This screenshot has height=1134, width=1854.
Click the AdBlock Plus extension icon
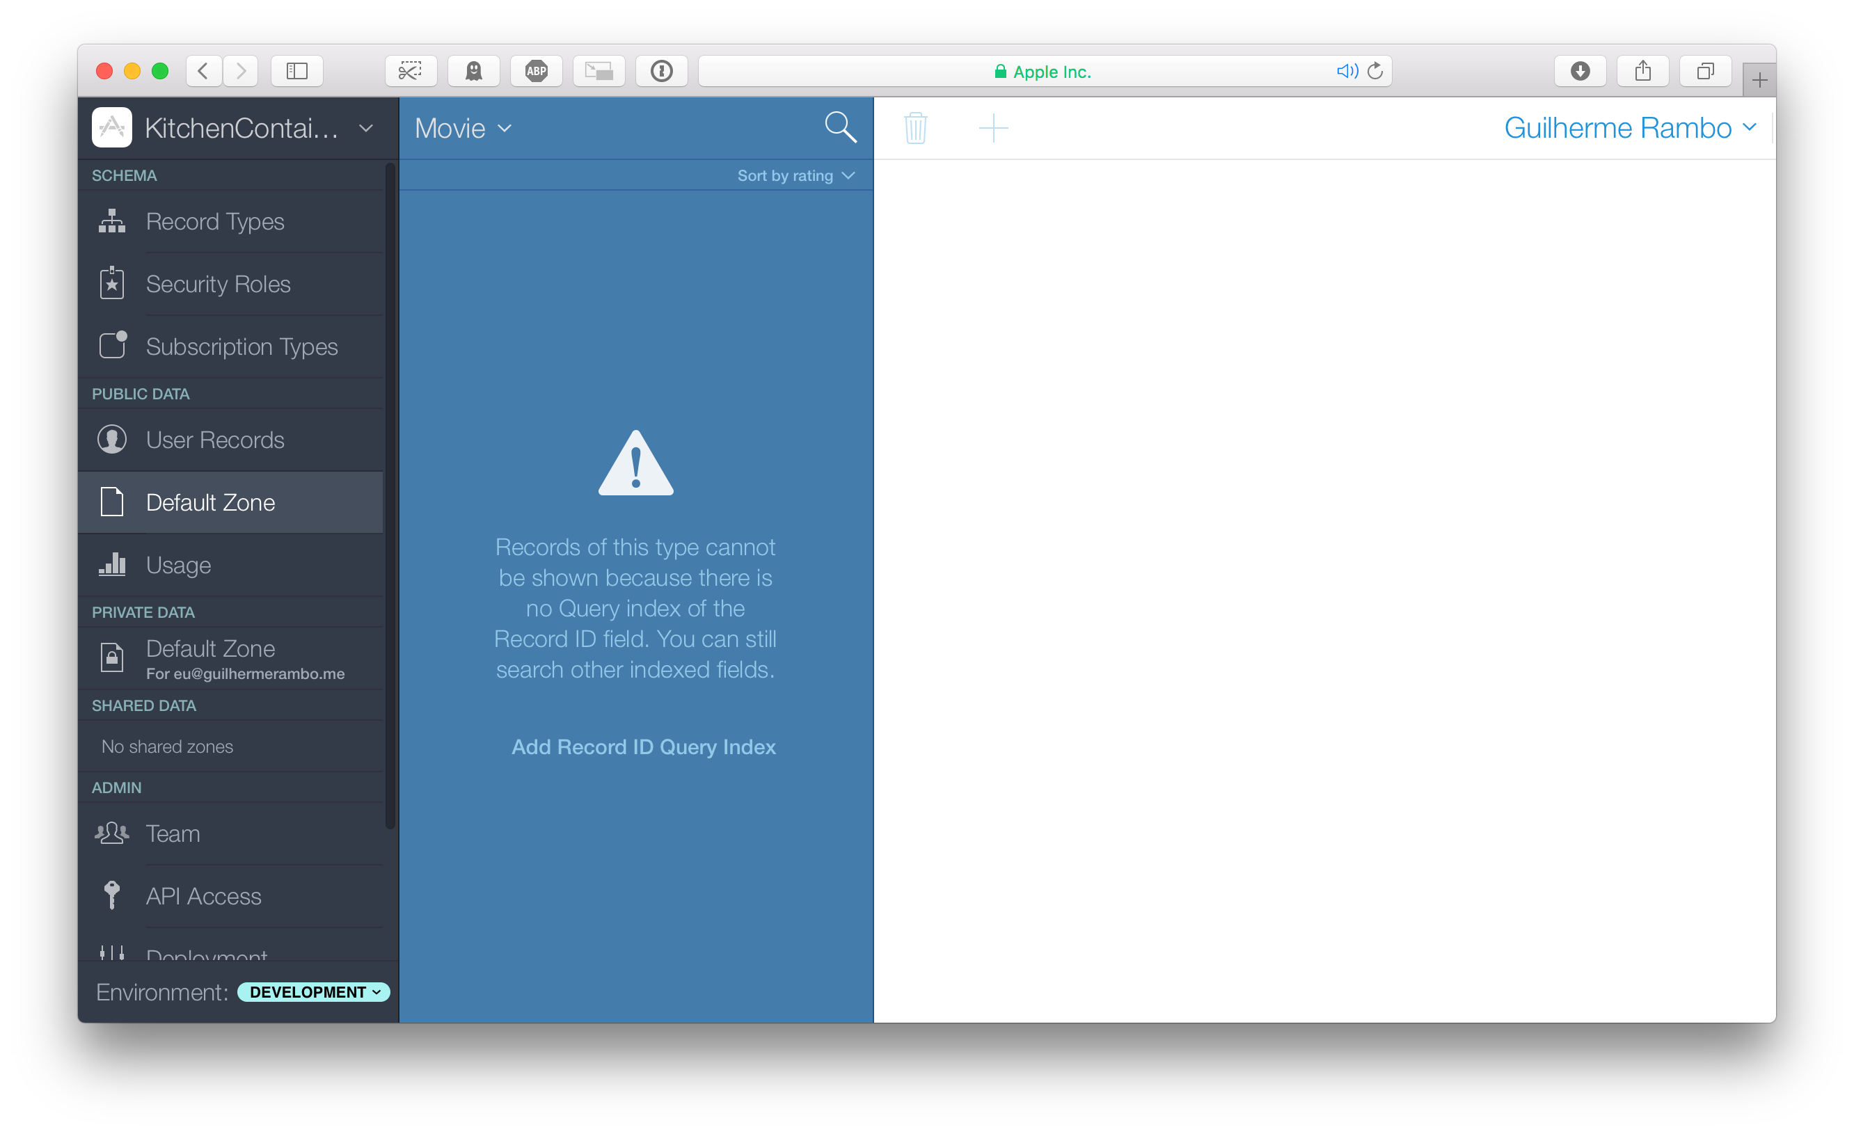[x=536, y=71]
